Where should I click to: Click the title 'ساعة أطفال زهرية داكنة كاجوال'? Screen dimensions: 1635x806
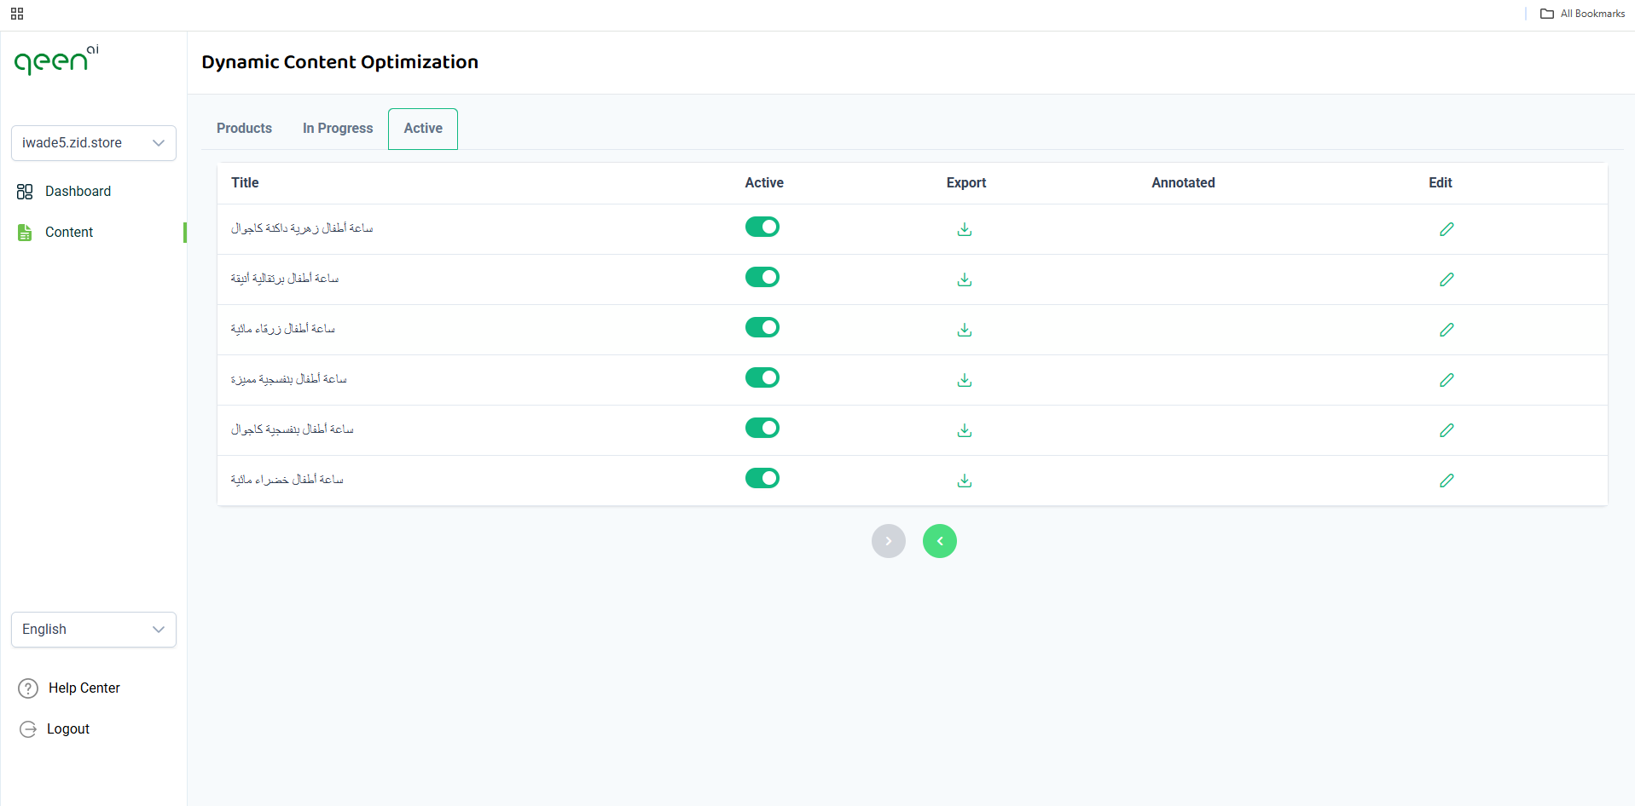tap(302, 228)
